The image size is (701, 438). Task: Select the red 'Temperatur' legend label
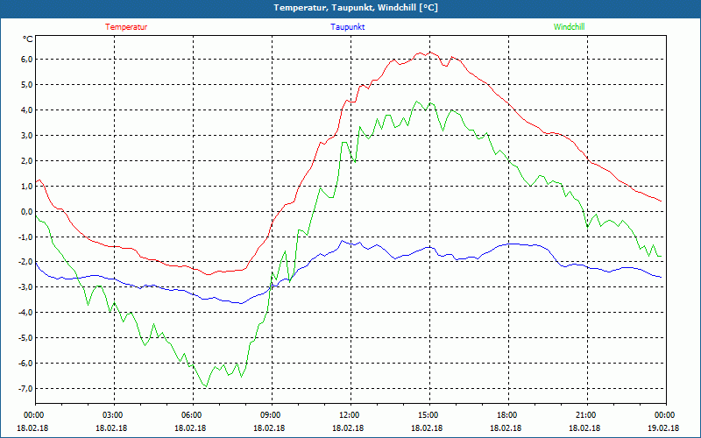tap(126, 27)
